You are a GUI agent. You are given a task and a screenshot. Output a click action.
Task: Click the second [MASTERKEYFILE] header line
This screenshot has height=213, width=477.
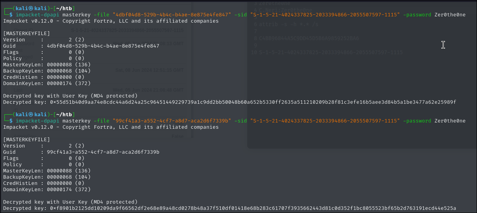[x=27, y=139]
